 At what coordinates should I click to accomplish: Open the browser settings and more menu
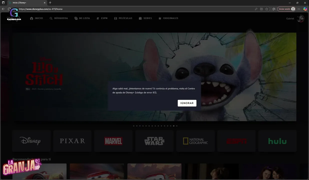click(x=299, y=9)
